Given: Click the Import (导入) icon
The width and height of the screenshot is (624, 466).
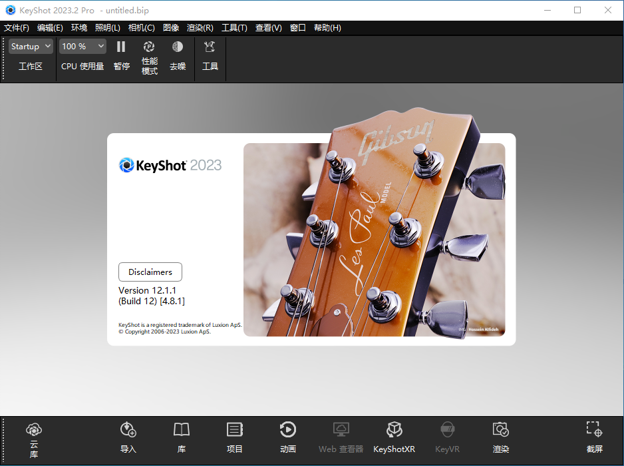Looking at the screenshot, I should [x=128, y=437].
